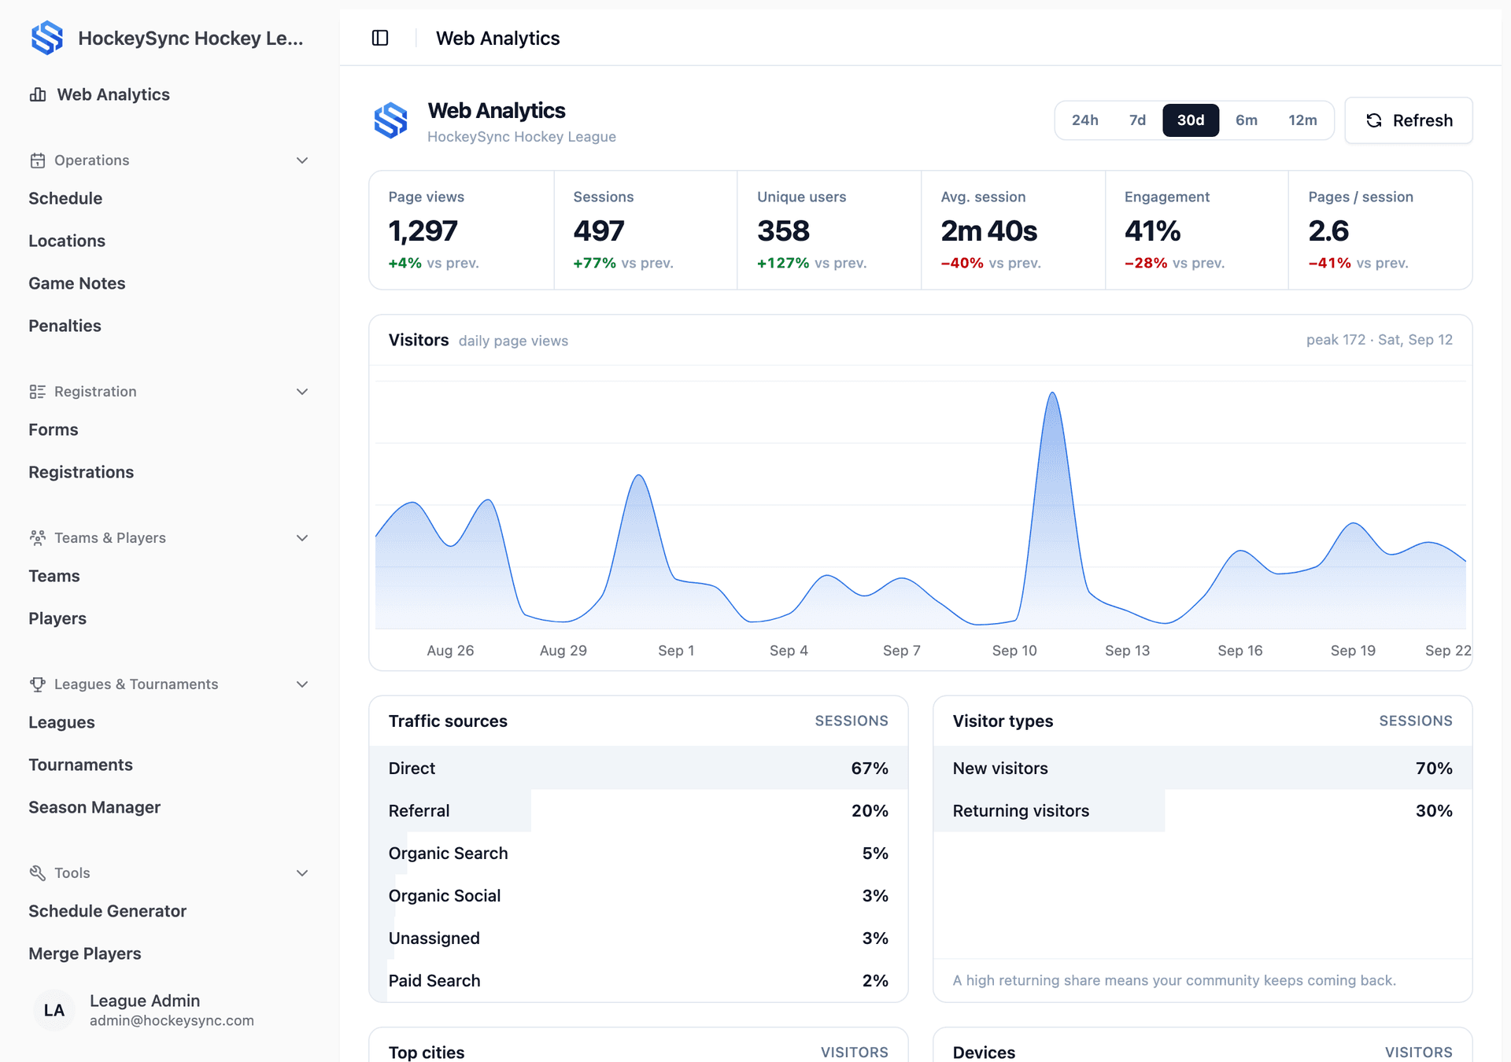The width and height of the screenshot is (1511, 1062).
Task: Open the Locations page
Action: coord(67,241)
